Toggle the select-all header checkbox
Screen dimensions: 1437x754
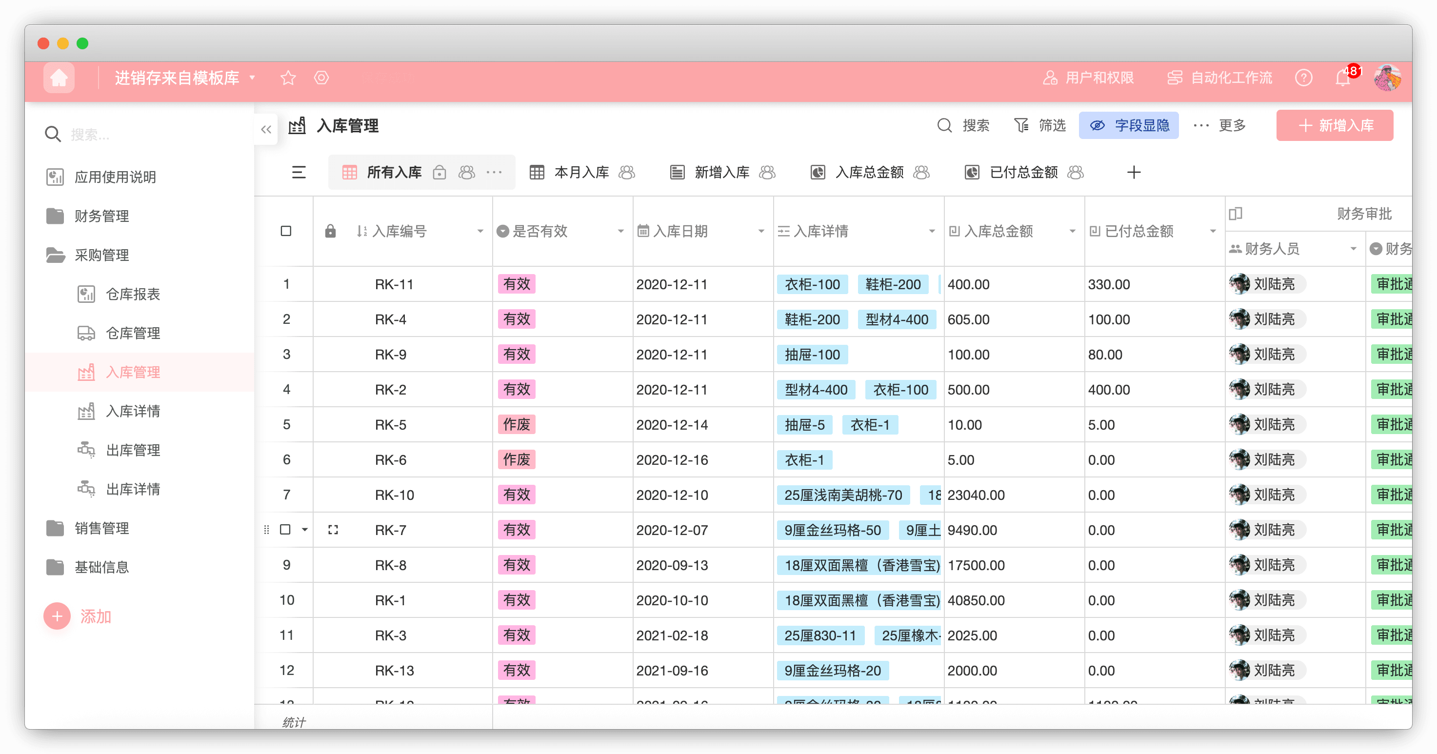pyautogui.click(x=286, y=231)
